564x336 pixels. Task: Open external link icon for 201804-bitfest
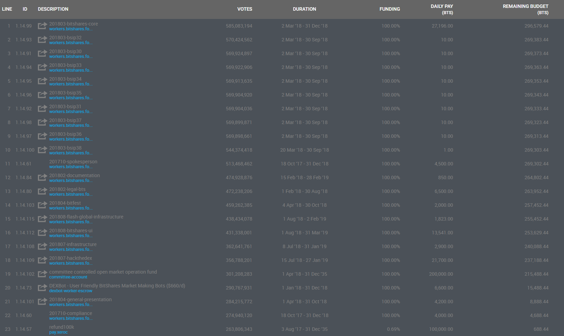pos(42,205)
